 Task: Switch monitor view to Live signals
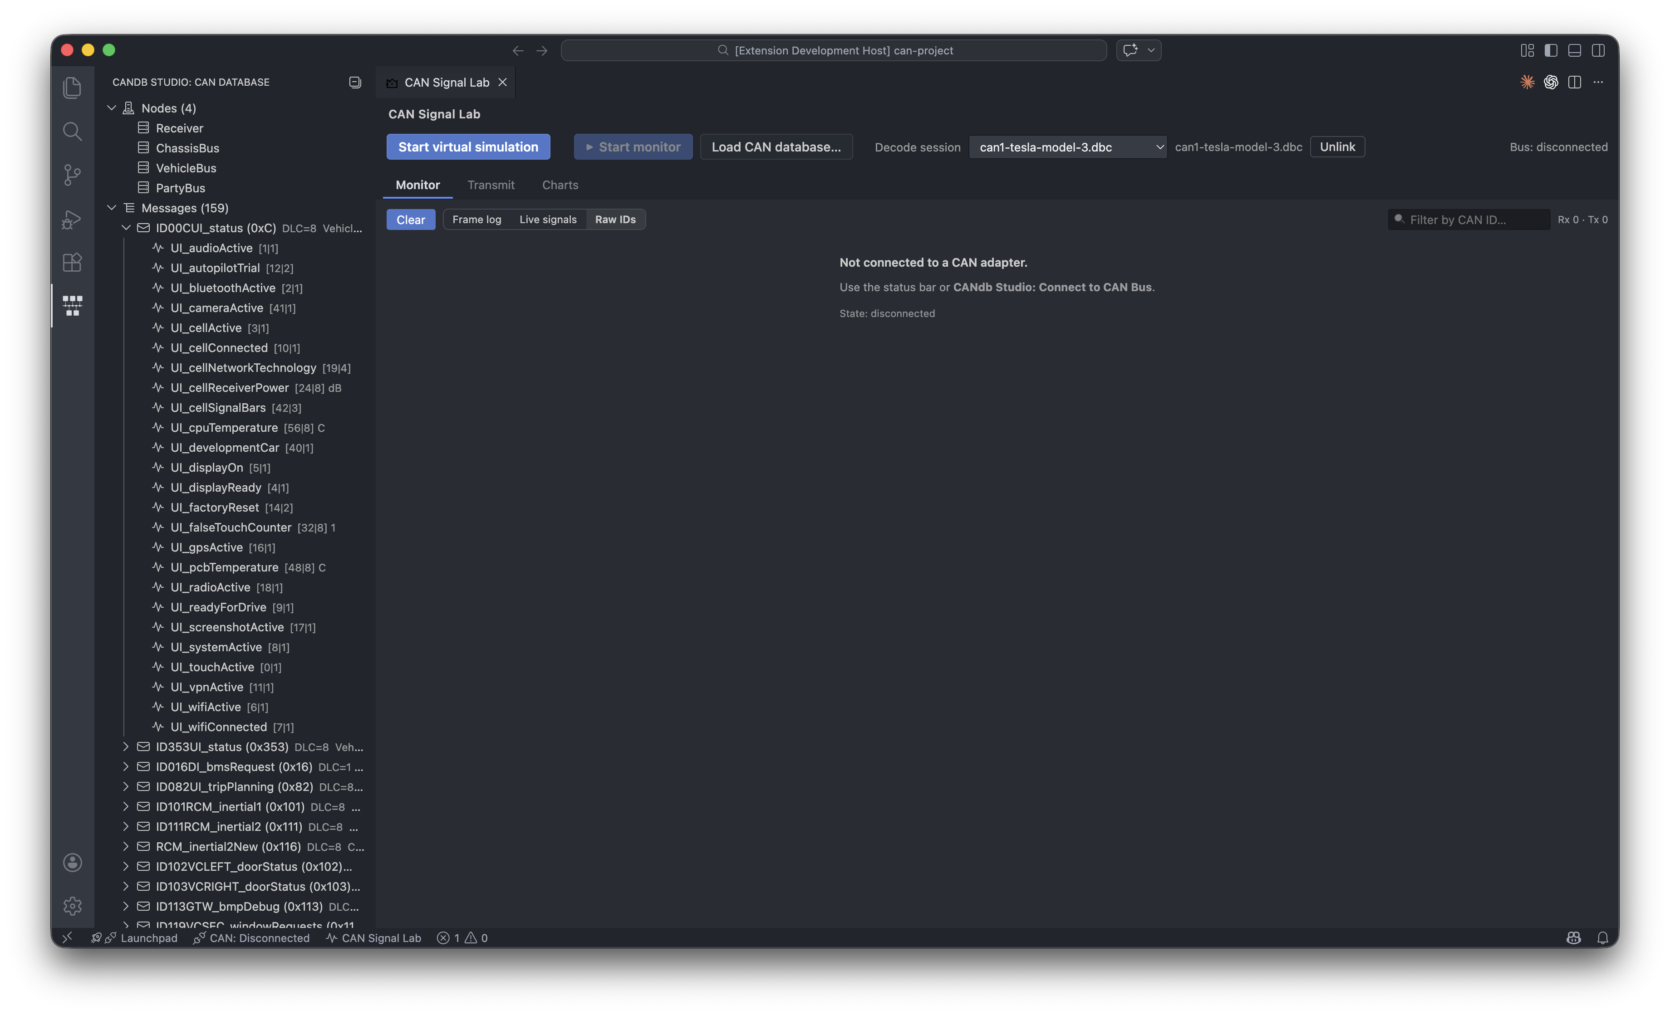pyautogui.click(x=548, y=220)
